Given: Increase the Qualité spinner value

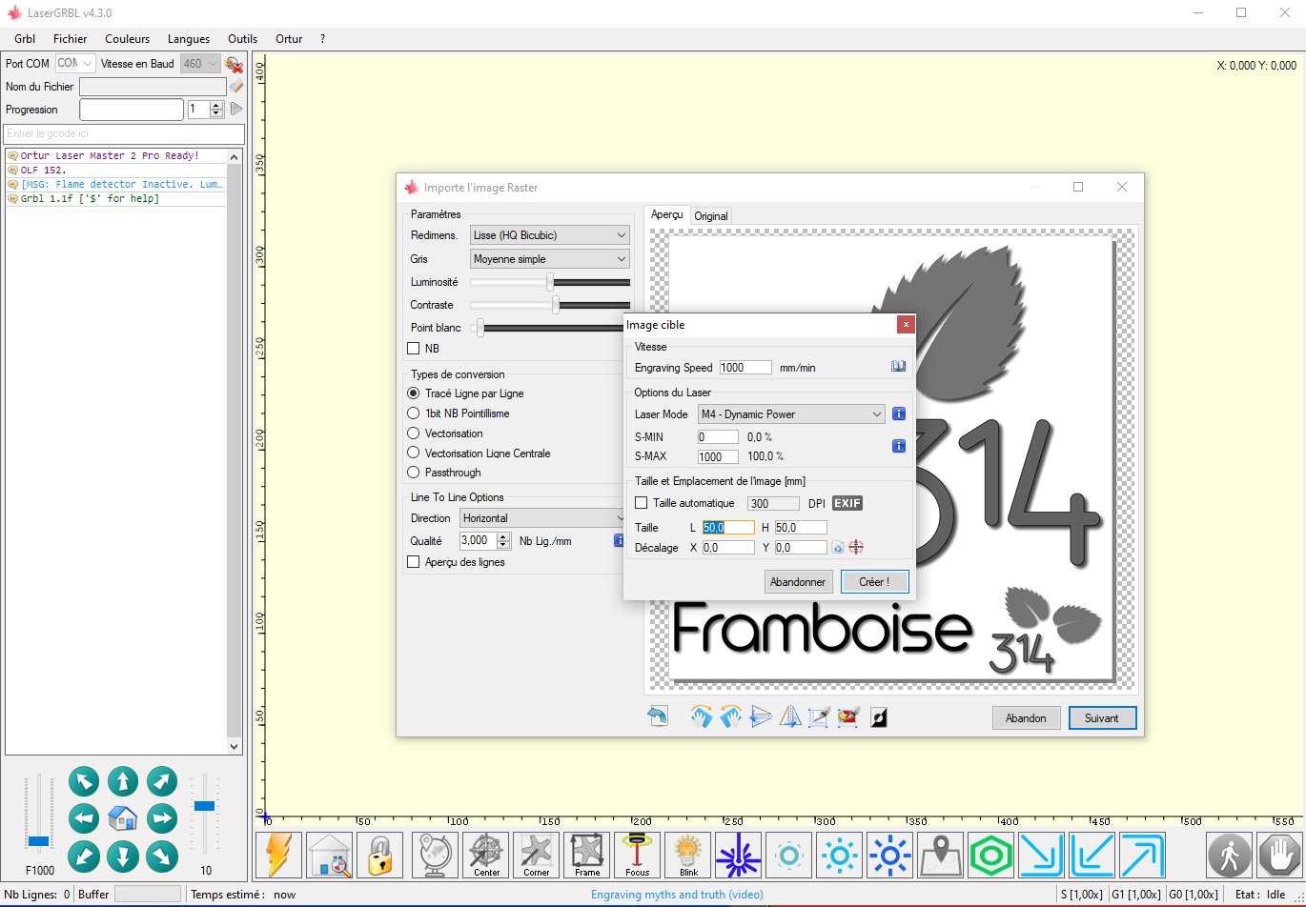Looking at the screenshot, I should pos(503,536).
